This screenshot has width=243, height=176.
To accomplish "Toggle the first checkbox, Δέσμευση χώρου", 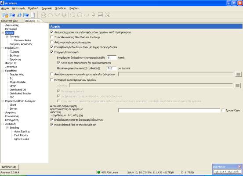I will click(52, 32).
